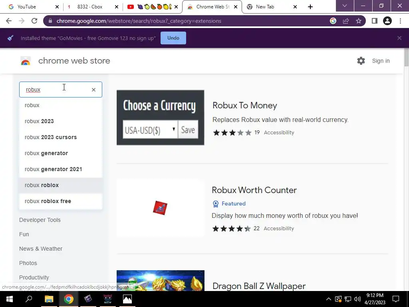
Task: Open Chrome's three-dot menu
Action: [400, 21]
